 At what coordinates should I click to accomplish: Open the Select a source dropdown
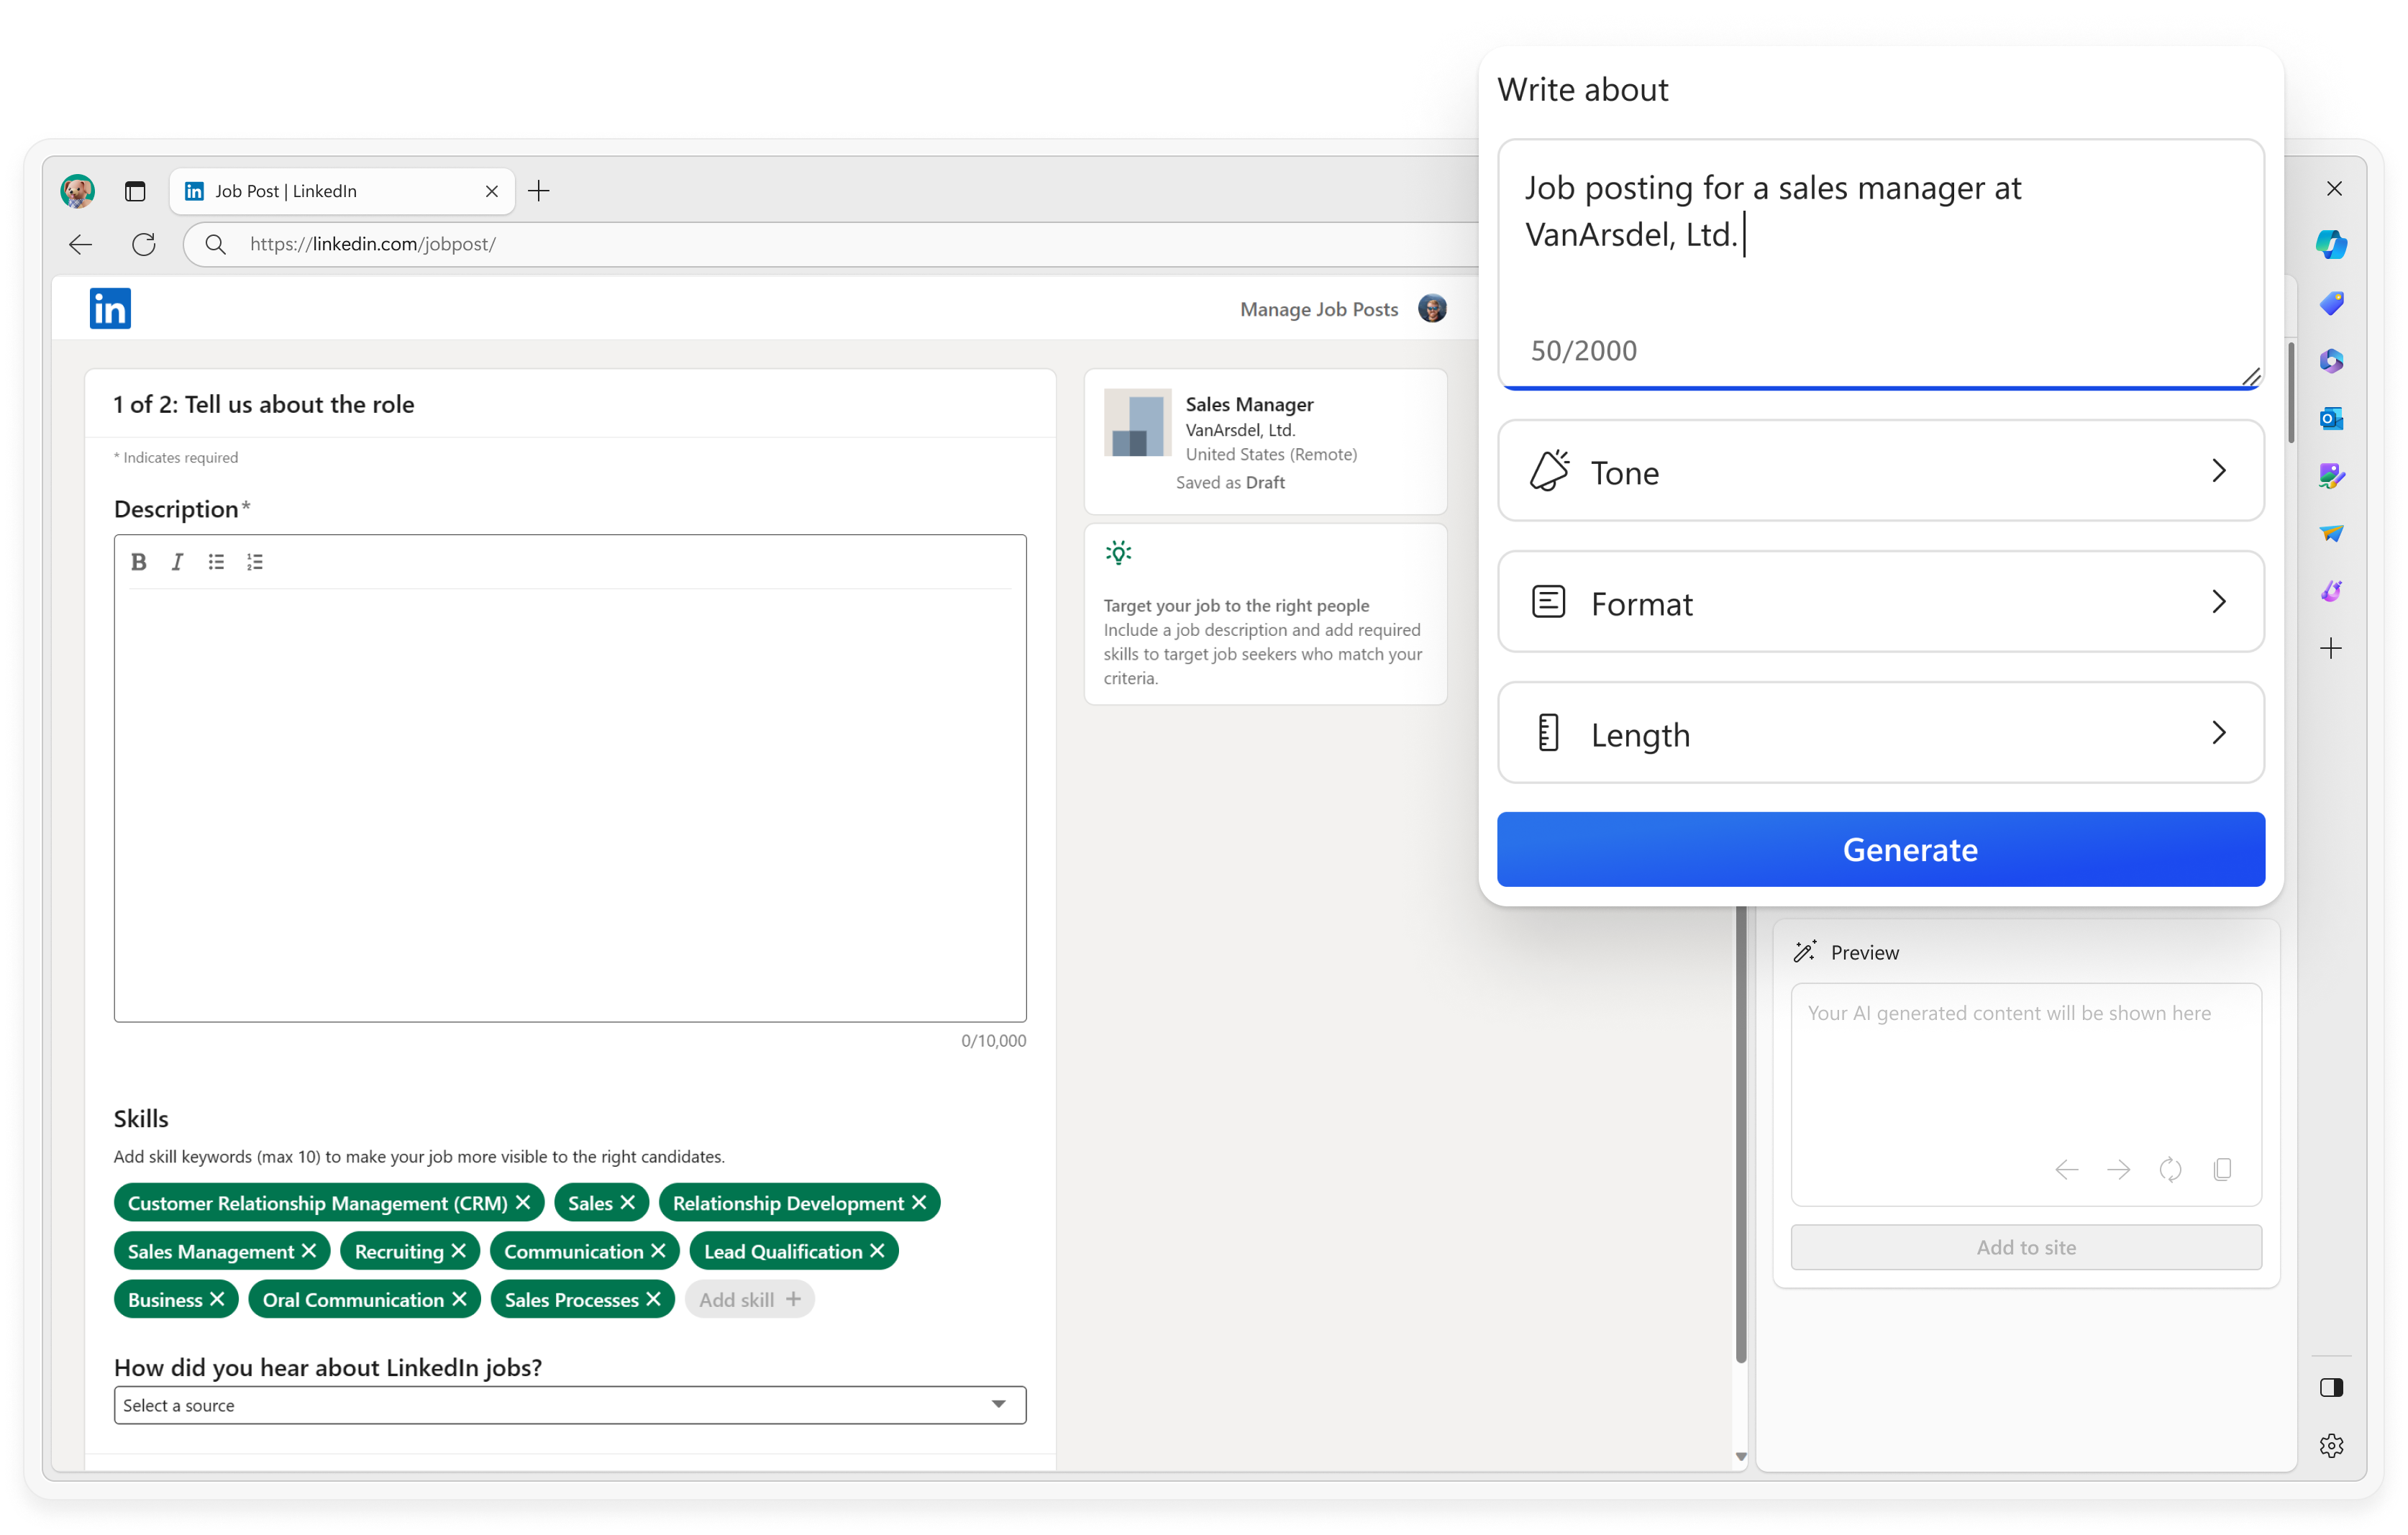[x=570, y=1405]
